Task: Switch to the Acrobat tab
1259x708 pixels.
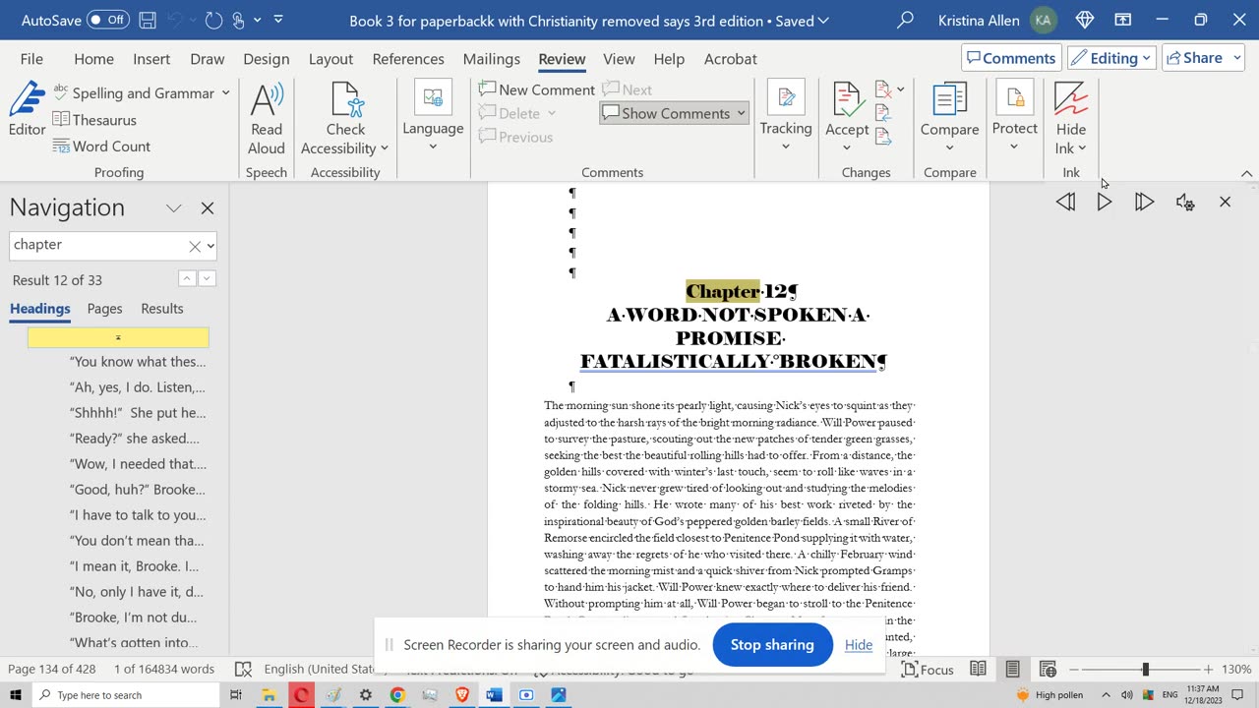Action: point(731,59)
